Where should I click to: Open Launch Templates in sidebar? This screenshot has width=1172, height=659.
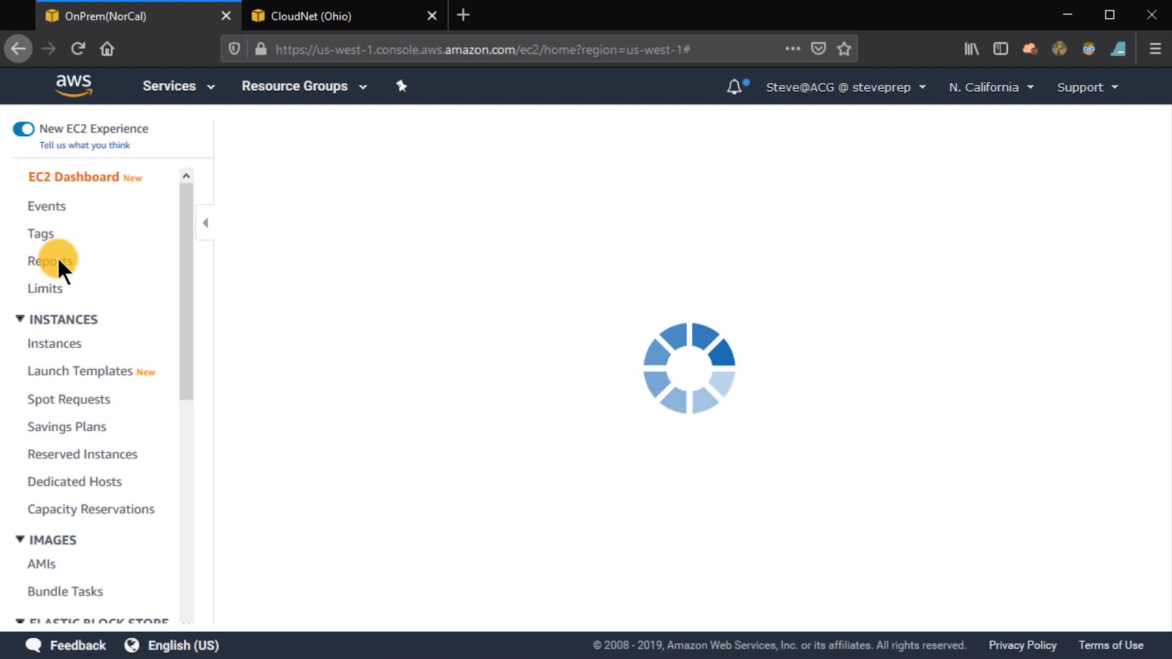click(80, 371)
